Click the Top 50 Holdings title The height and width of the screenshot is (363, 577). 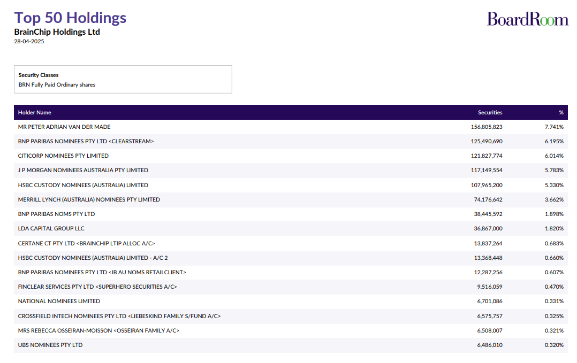pos(70,18)
